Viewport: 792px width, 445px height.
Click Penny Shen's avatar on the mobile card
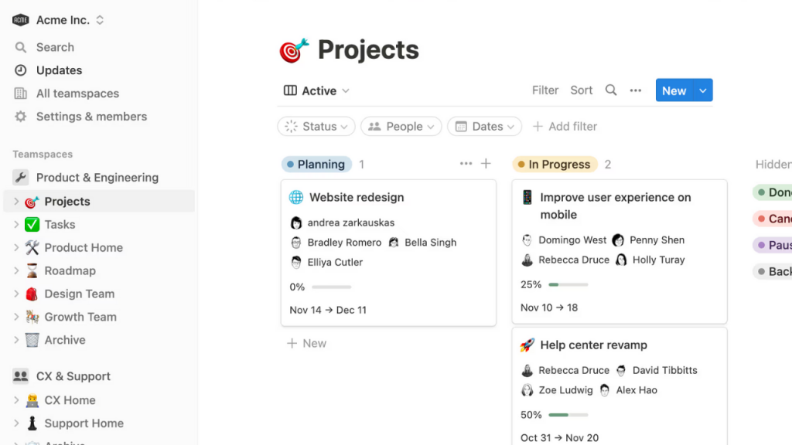618,240
